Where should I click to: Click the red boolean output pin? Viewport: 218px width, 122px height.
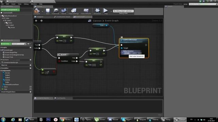pos(54,72)
